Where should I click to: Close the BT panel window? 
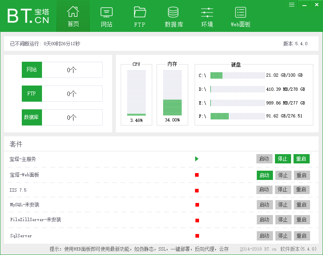tap(317, 4)
